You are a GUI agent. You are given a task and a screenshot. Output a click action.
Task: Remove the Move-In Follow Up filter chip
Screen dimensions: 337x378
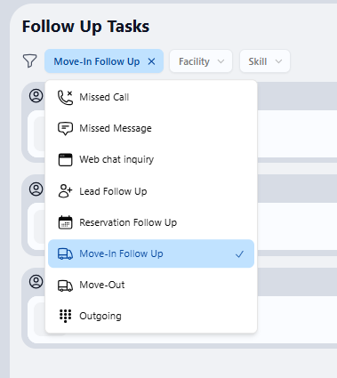pos(151,61)
